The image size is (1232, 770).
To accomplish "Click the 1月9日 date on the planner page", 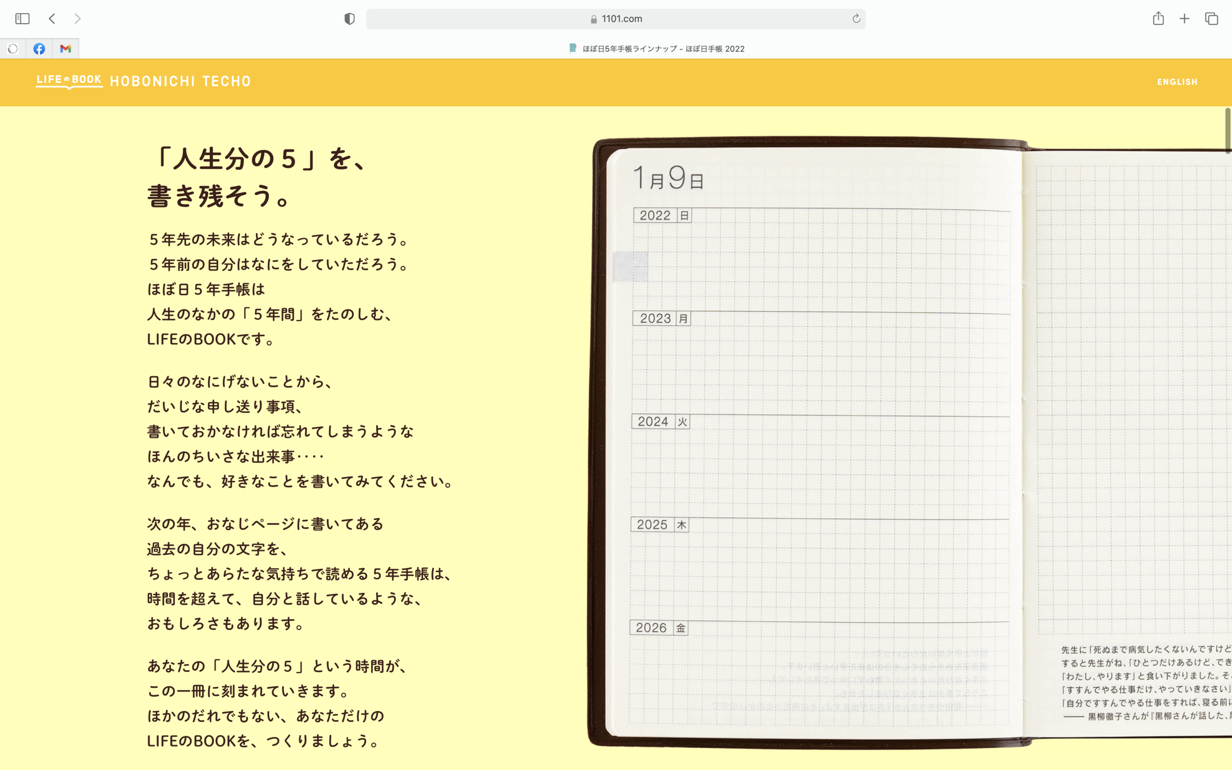I will (x=669, y=178).
